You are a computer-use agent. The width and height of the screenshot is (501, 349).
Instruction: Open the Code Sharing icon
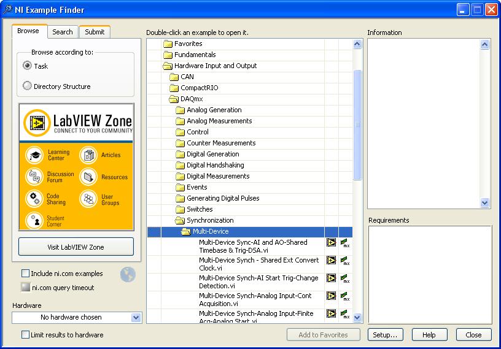(x=35, y=199)
